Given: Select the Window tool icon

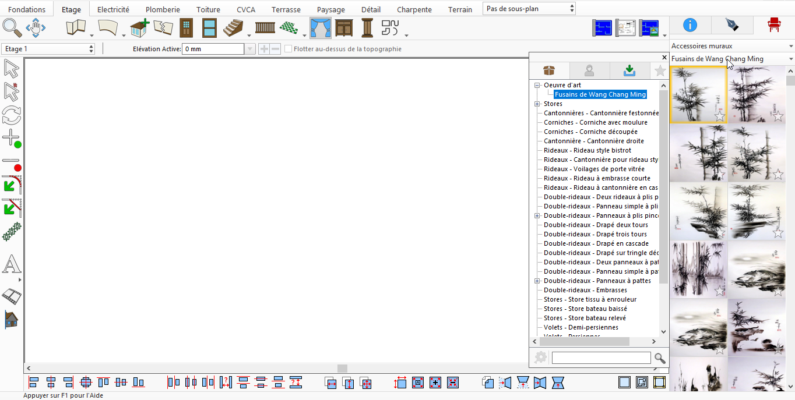Looking at the screenshot, I should 210,27.
